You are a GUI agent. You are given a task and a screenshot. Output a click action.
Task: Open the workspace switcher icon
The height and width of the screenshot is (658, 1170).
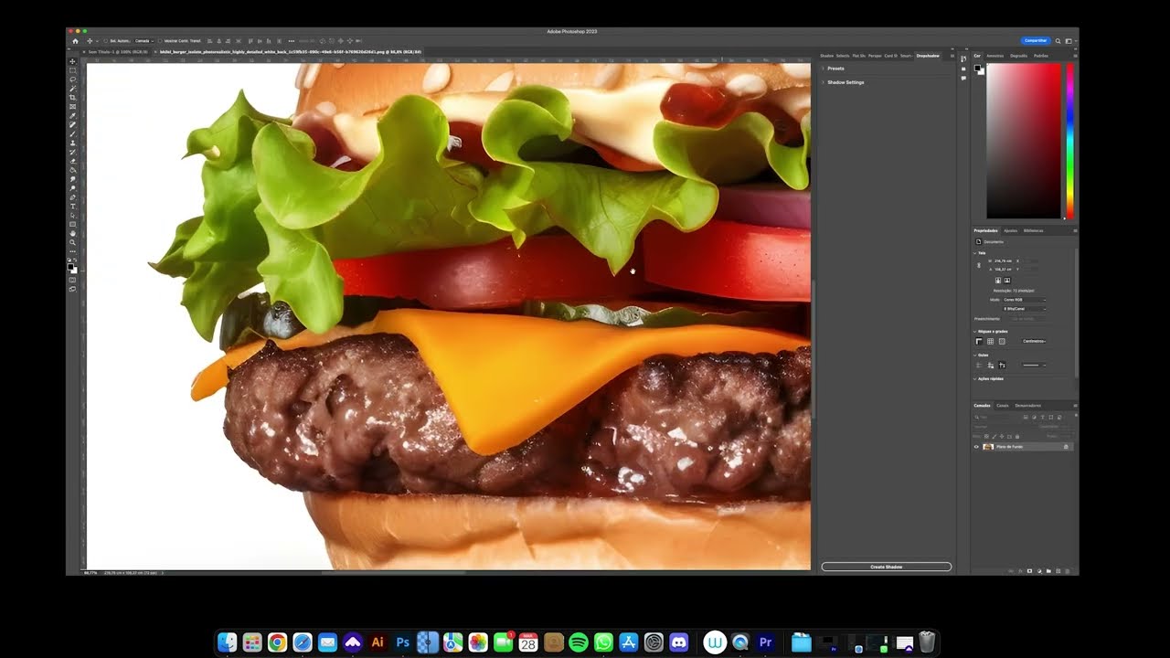point(1069,41)
